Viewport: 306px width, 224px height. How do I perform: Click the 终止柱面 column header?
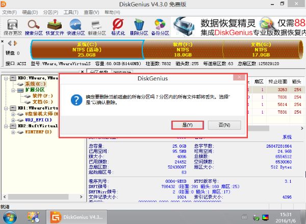(x=278, y=81)
